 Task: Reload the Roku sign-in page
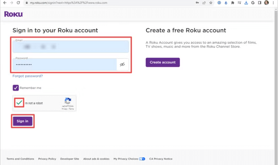pyautogui.click(x=18, y=3)
